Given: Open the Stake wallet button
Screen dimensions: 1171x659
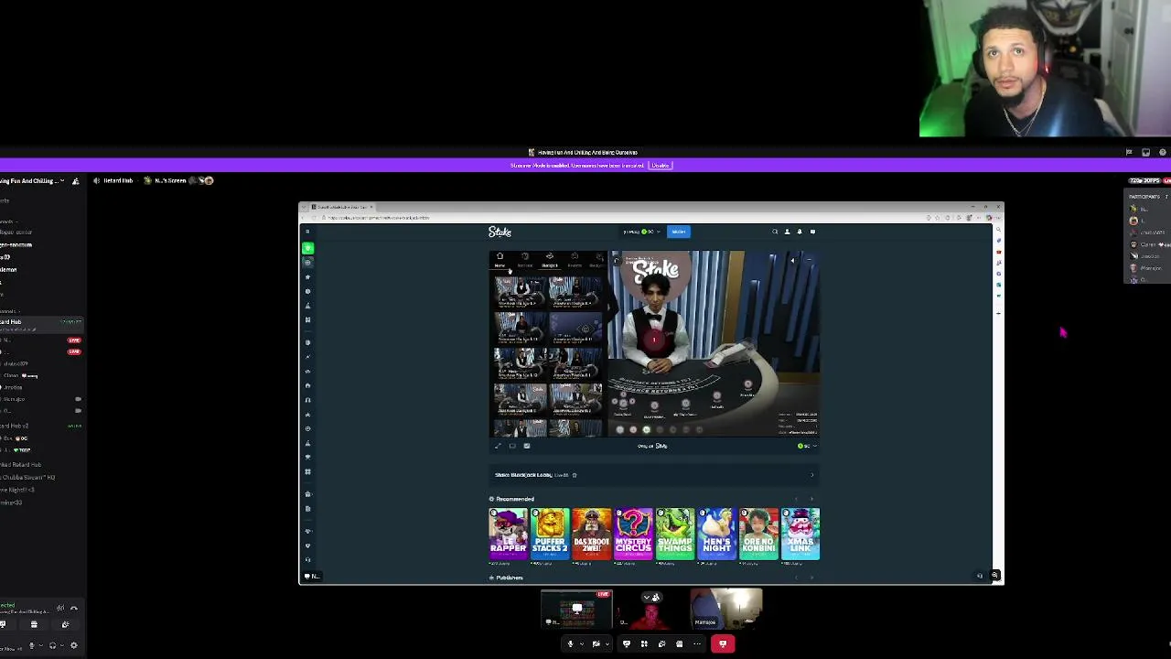Looking at the screenshot, I should [678, 232].
